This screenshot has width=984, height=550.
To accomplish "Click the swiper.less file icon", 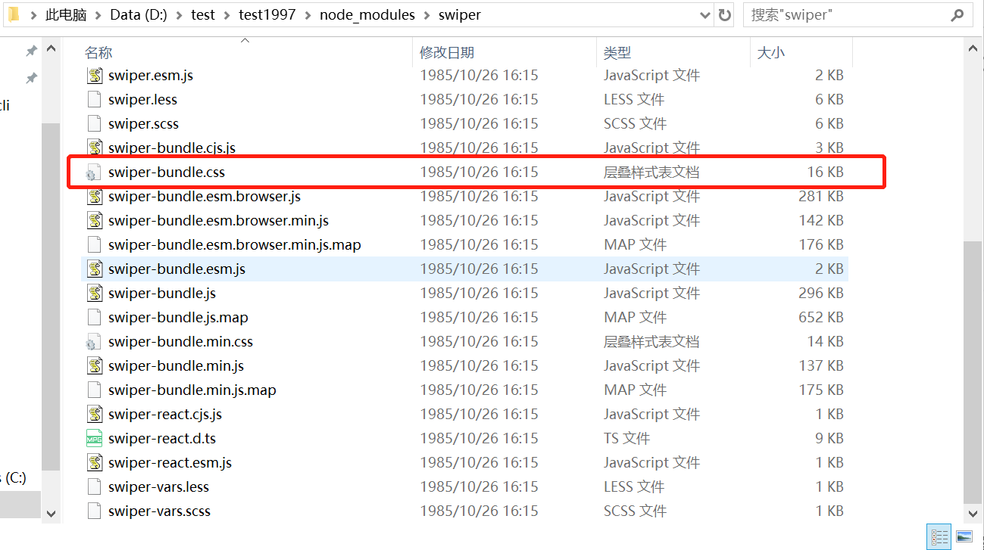I will [x=94, y=100].
